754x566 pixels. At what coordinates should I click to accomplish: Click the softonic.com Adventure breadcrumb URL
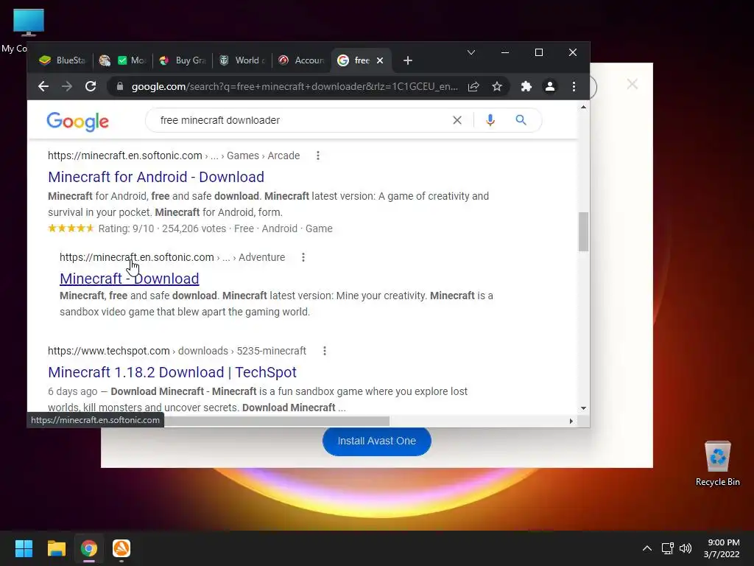[x=172, y=257]
